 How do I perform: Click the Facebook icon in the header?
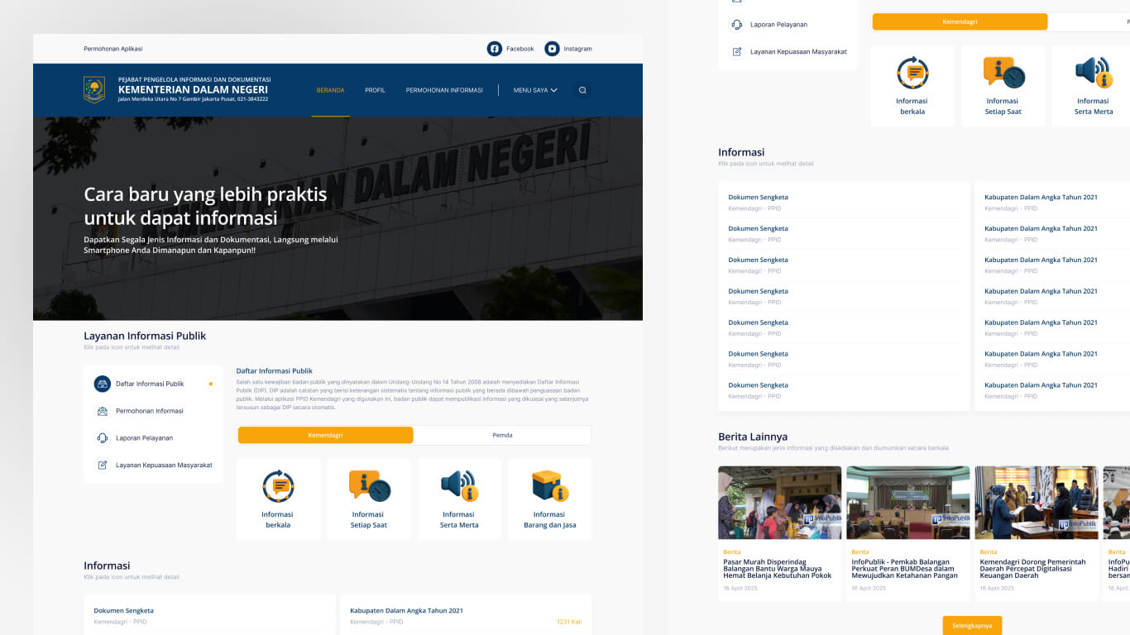(x=494, y=49)
